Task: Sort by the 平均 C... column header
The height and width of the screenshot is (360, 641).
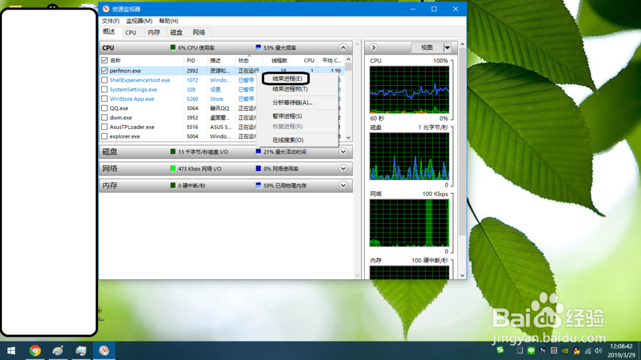Action: pos(331,60)
